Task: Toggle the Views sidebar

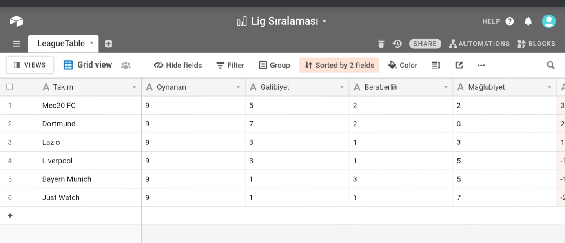Action: pos(30,65)
